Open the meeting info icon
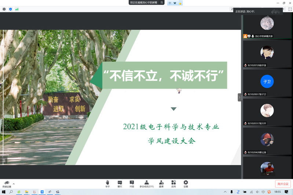The image size is (293, 195). (x=4, y=9)
